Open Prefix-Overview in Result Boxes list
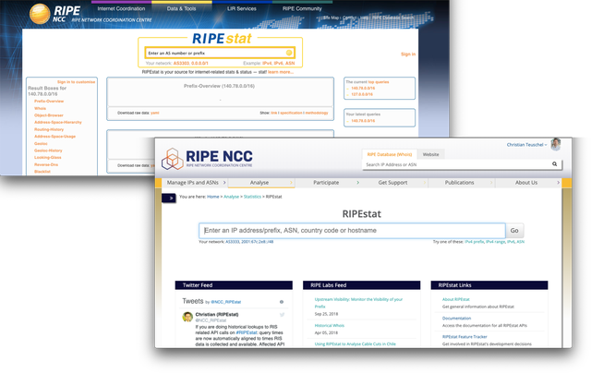 [49, 102]
